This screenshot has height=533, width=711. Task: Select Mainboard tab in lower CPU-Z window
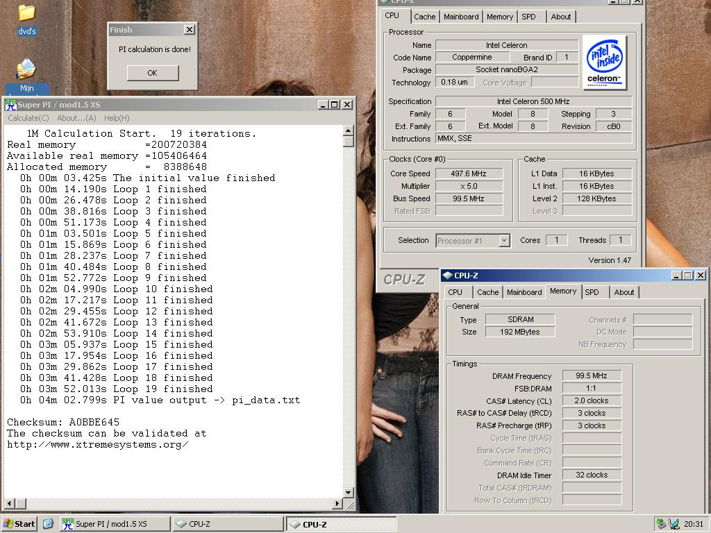[524, 292]
